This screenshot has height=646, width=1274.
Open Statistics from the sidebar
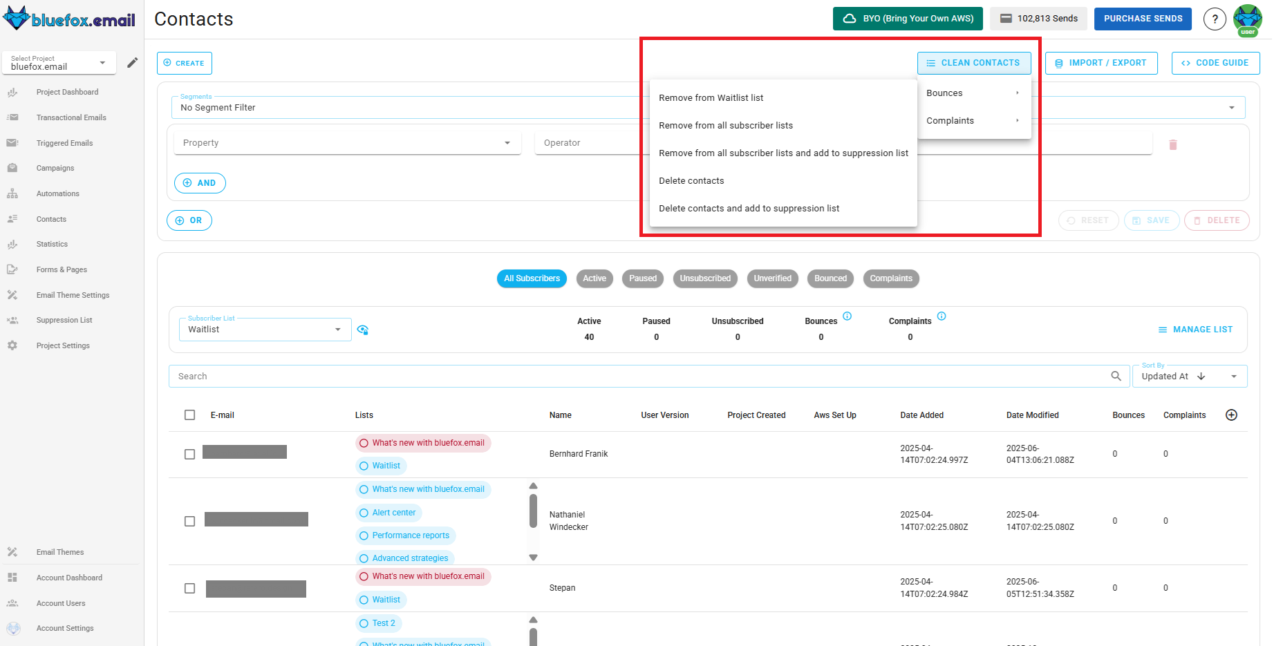[x=51, y=244]
